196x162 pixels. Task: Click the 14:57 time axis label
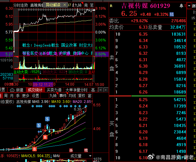coord(89,85)
